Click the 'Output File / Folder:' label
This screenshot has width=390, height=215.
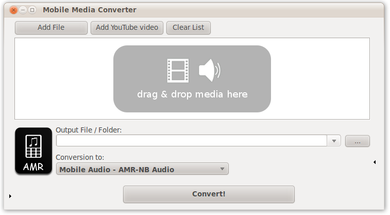point(89,130)
